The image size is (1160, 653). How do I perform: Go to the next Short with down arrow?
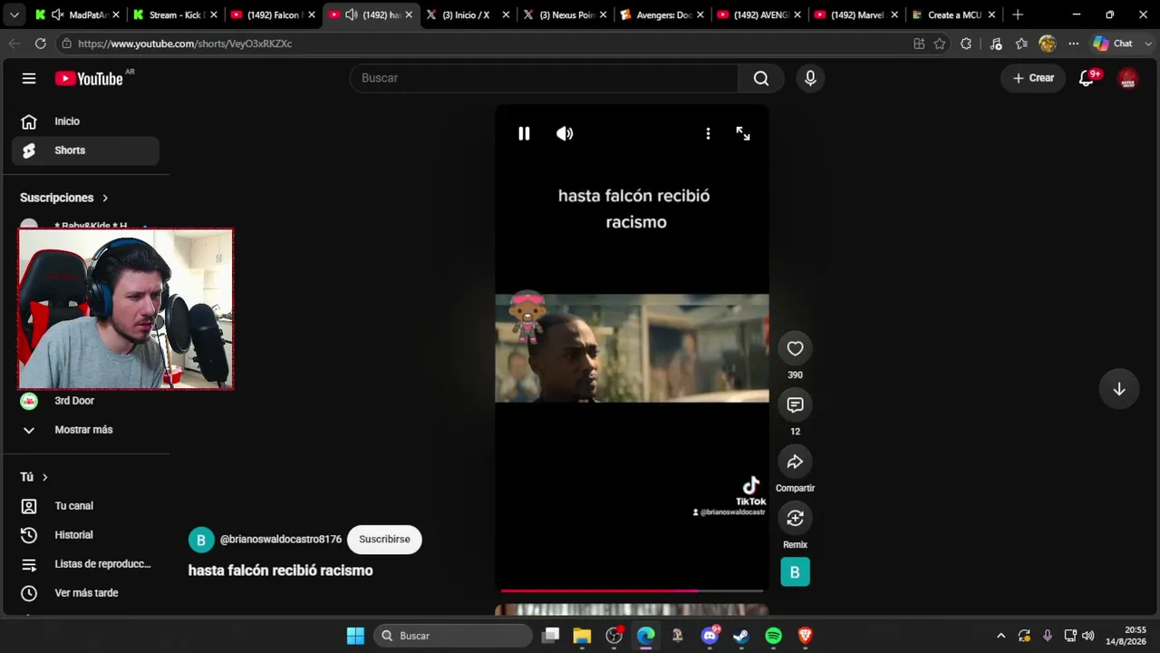point(1119,389)
